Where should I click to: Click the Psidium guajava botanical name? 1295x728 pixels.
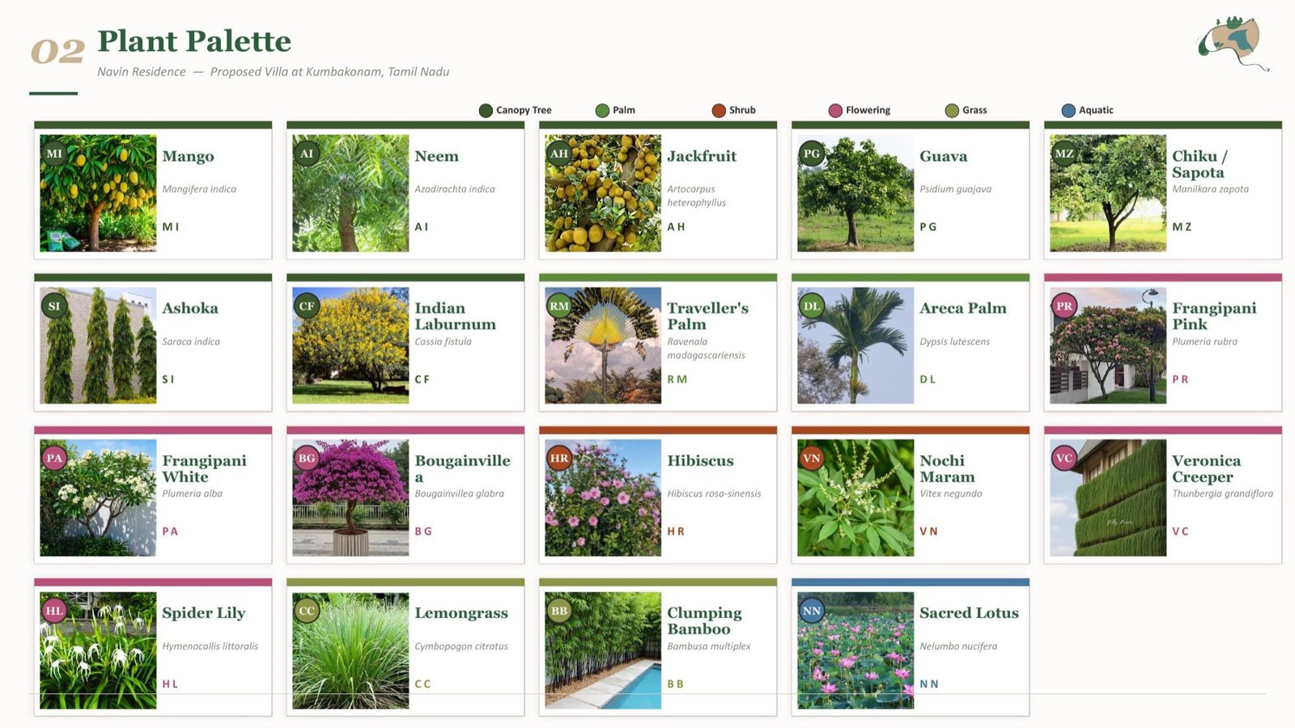[955, 189]
